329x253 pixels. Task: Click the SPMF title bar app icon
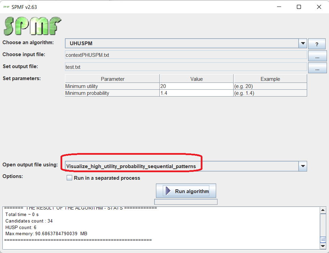(x=6, y=7)
